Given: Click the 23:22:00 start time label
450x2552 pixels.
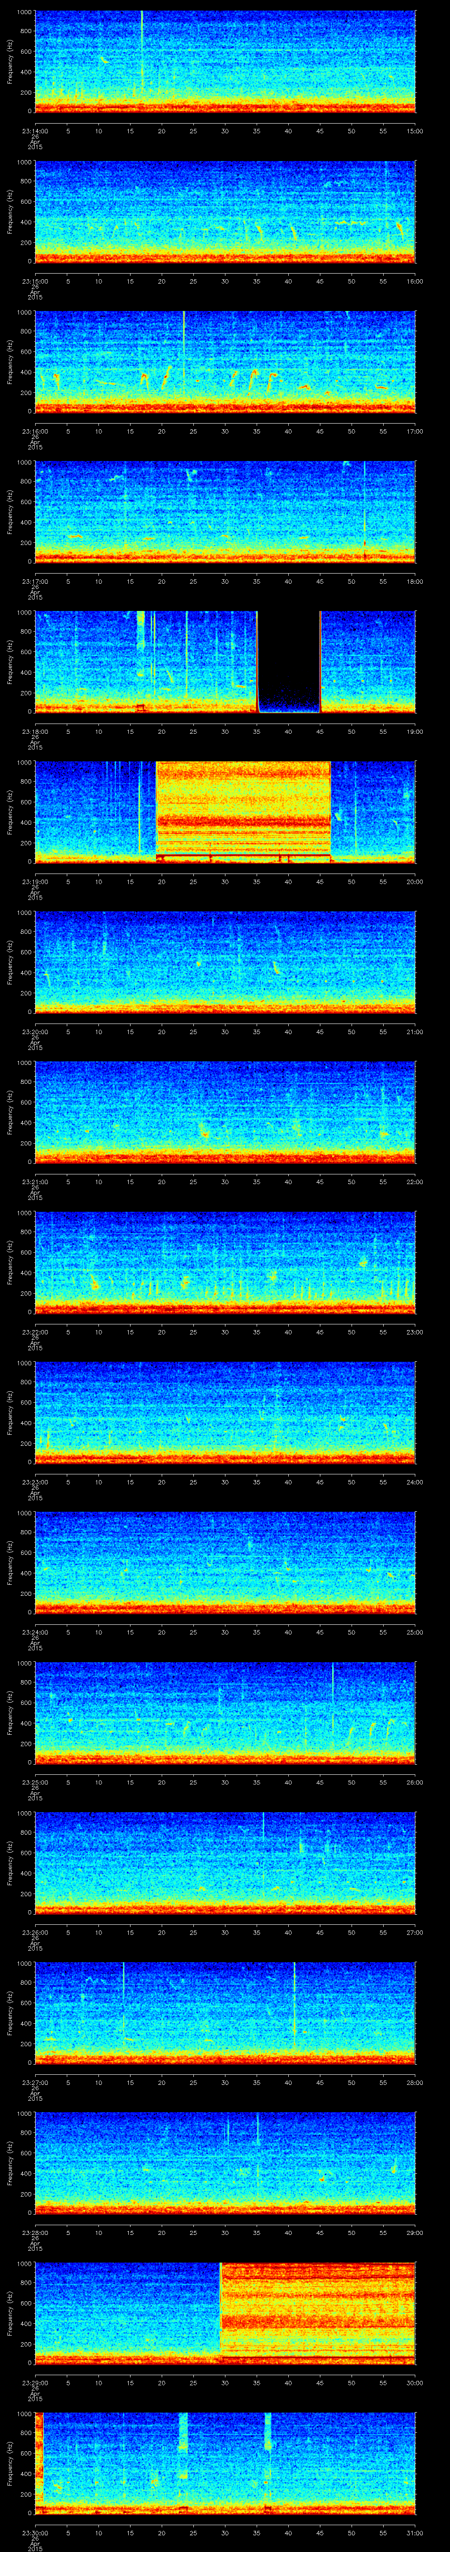Looking at the screenshot, I should click(x=35, y=1331).
